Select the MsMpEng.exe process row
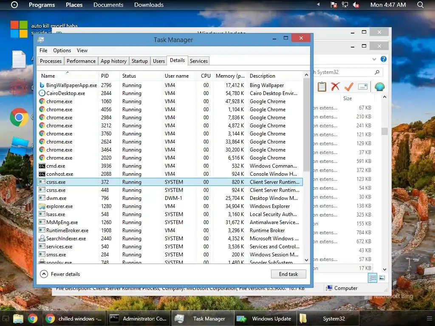The width and height of the screenshot is (435, 326). click(170, 222)
